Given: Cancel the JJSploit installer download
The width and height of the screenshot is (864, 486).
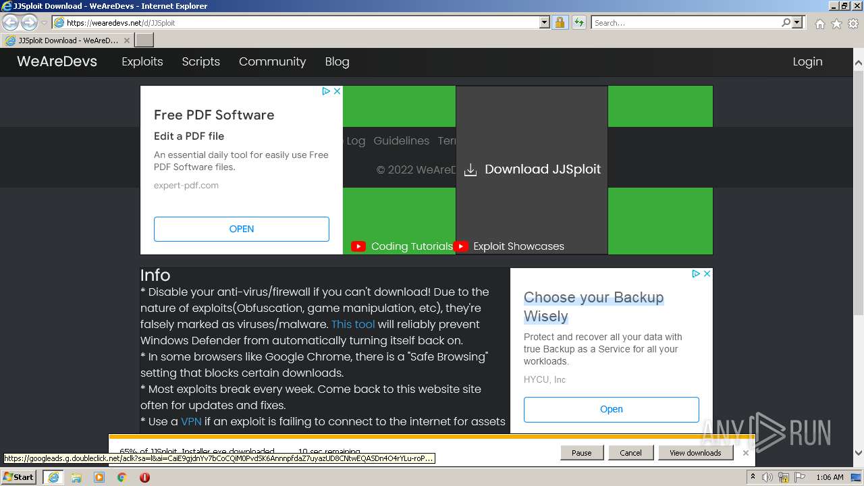Looking at the screenshot, I should [630, 453].
